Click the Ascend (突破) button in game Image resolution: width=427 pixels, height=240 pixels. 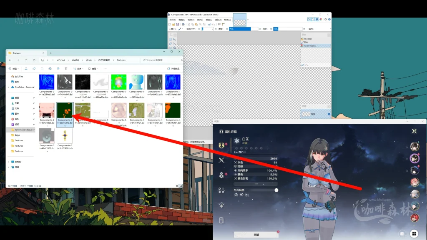click(x=256, y=235)
